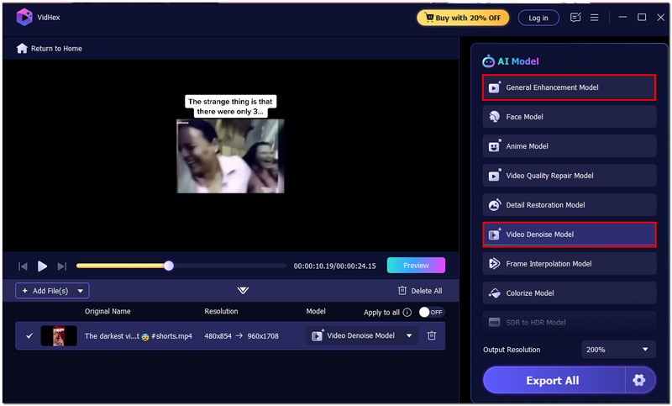672x406 pixels.
Task: Click the AI Model robot icon
Action: click(x=488, y=61)
